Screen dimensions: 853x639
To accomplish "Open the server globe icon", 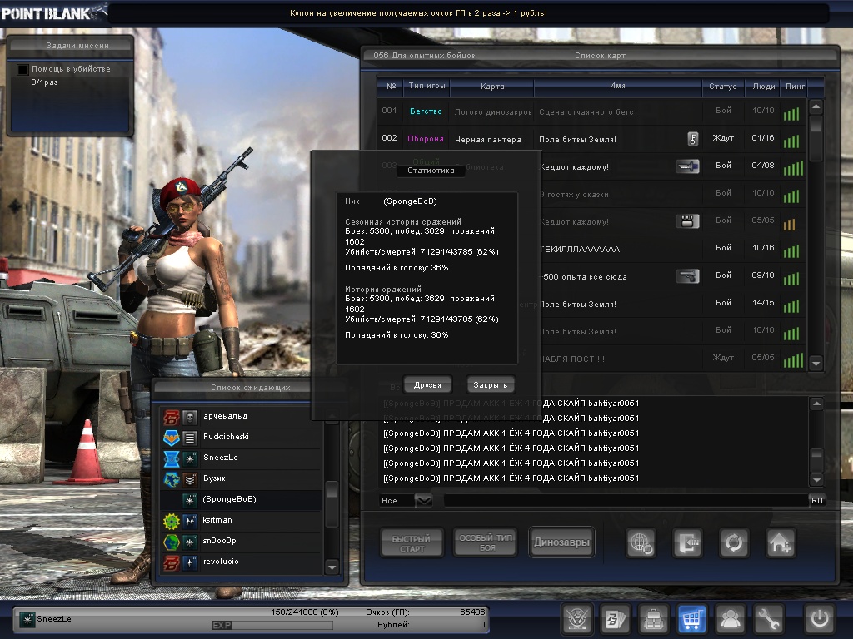I will point(641,543).
